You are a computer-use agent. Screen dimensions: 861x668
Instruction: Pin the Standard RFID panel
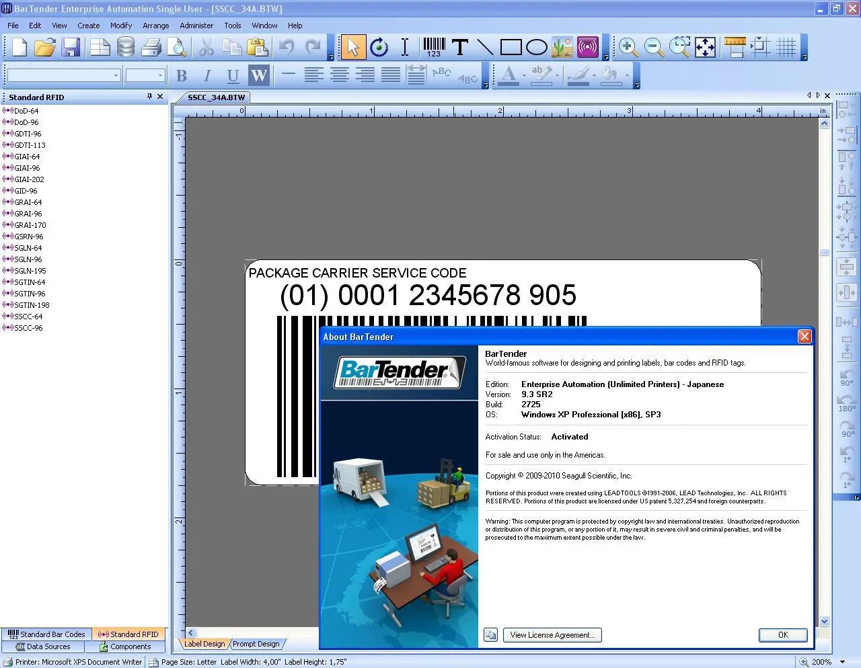tap(149, 97)
